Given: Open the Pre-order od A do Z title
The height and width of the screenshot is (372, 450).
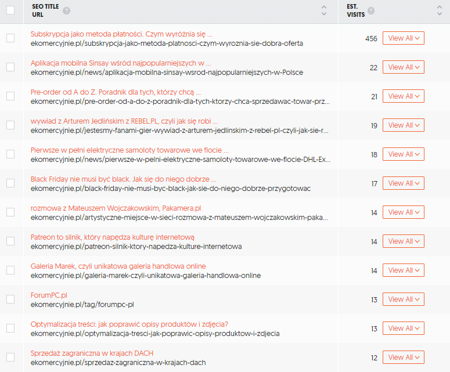Looking at the screenshot, I should coord(116,92).
